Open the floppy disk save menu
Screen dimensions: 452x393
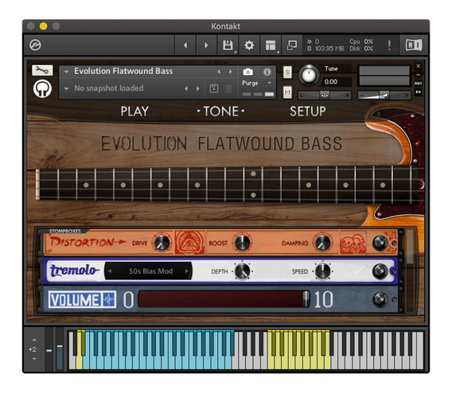click(x=228, y=45)
